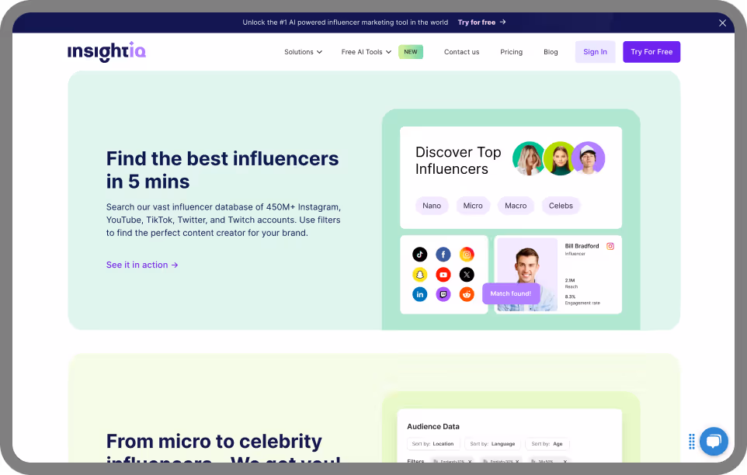Click the Try For Free button

(x=651, y=52)
